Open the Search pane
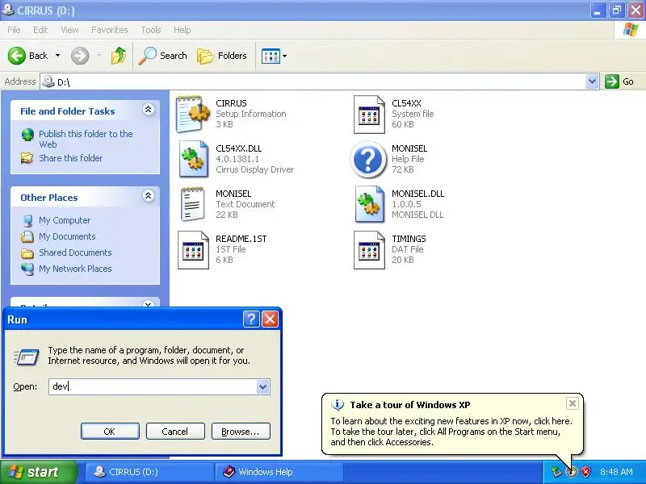 163,56
